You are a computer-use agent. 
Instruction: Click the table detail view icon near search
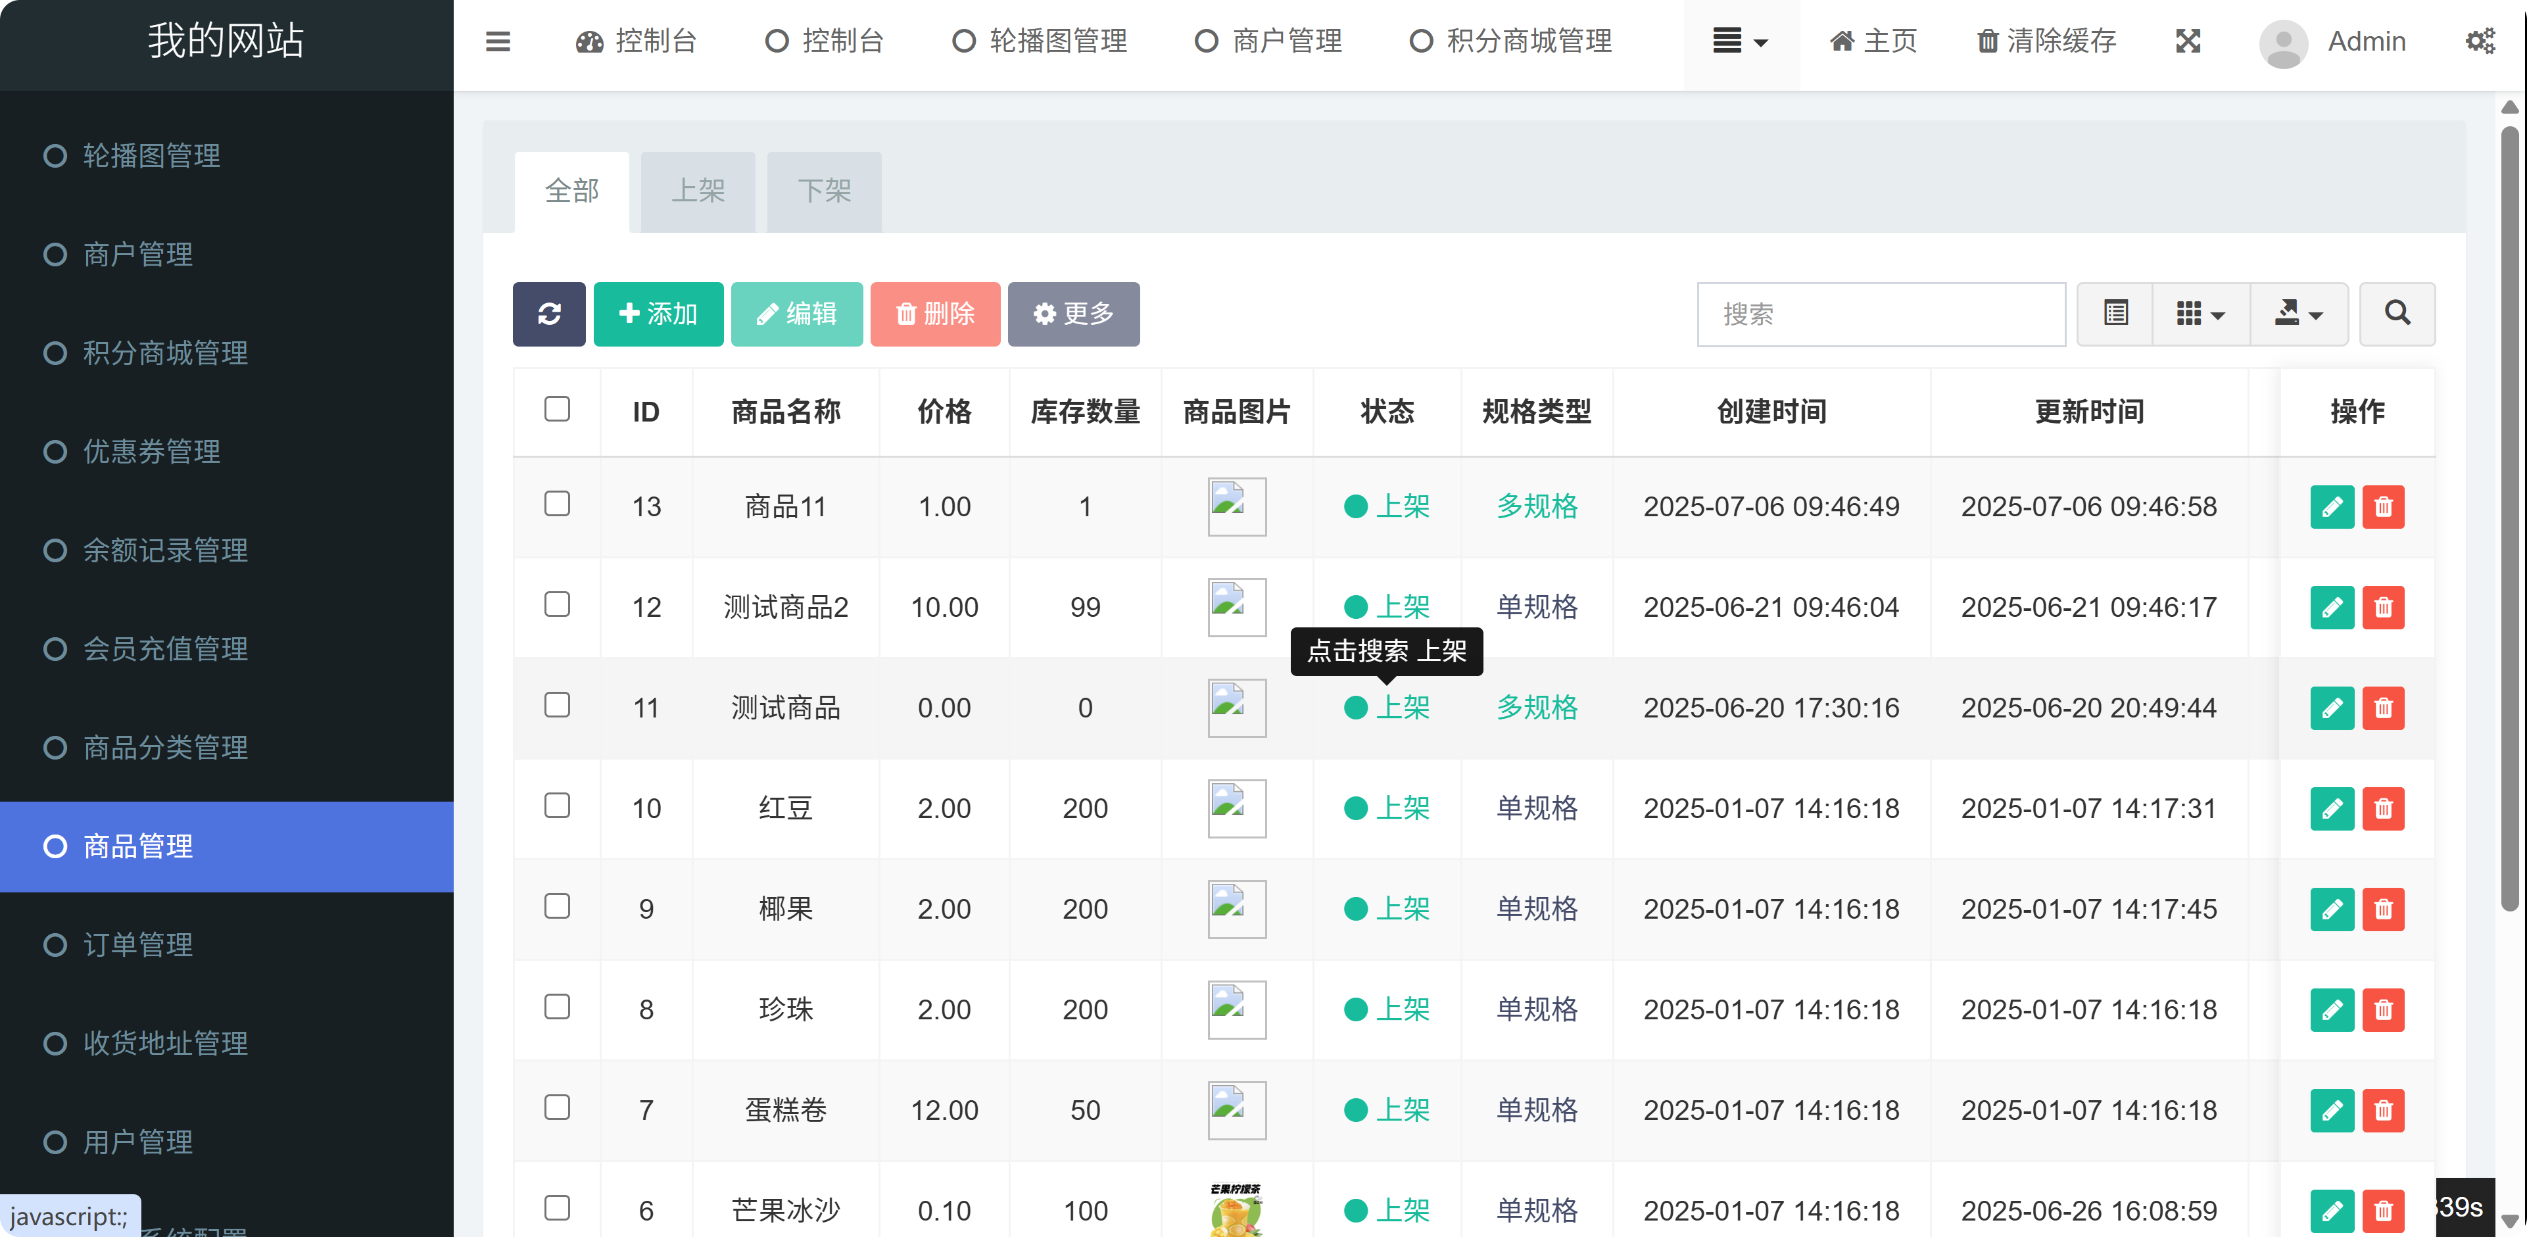pos(2115,314)
